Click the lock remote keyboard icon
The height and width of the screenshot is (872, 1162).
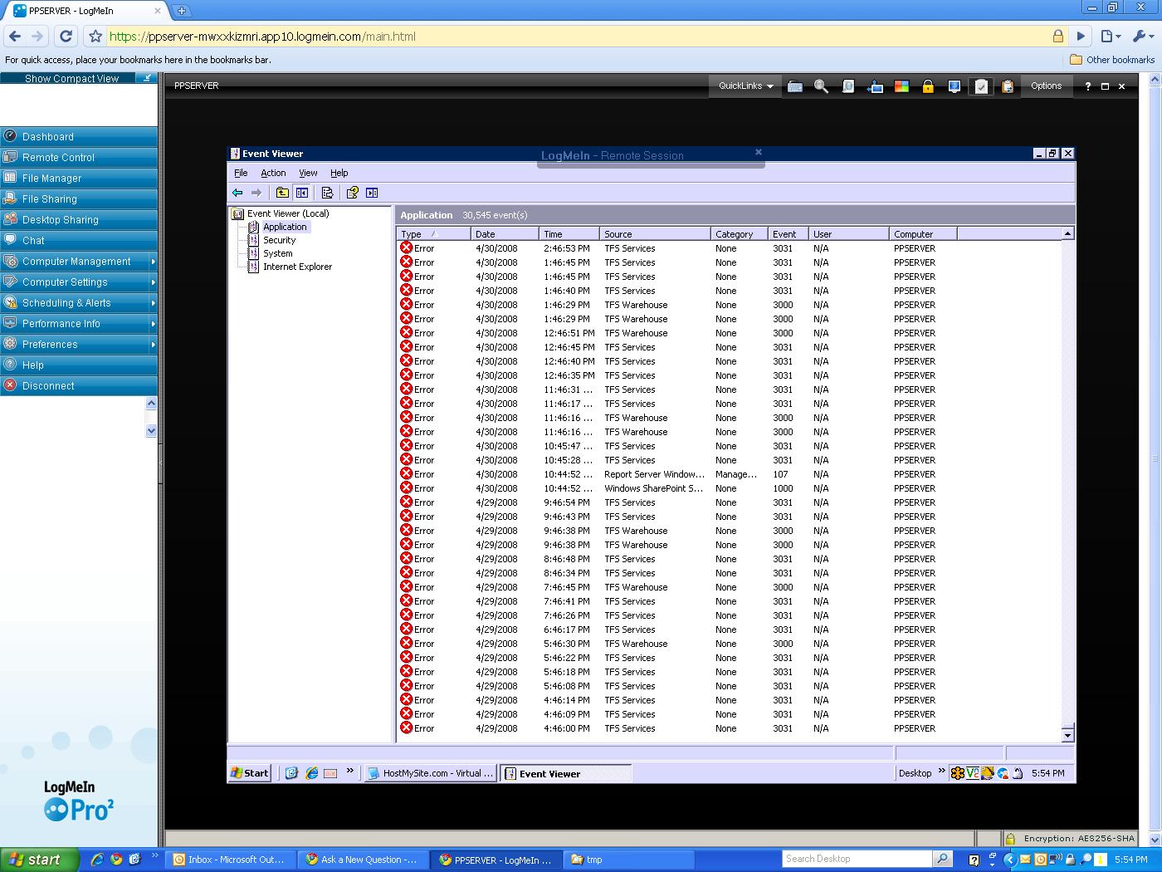[927, 86]
